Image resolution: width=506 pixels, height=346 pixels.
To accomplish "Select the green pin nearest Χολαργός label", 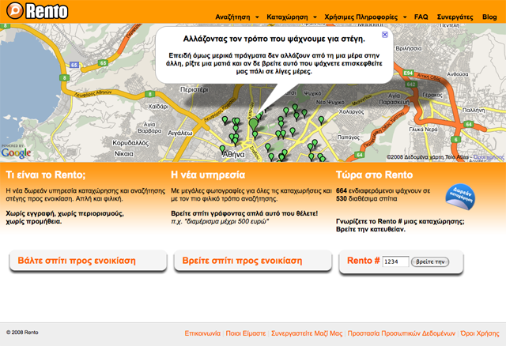I will 321,120.
